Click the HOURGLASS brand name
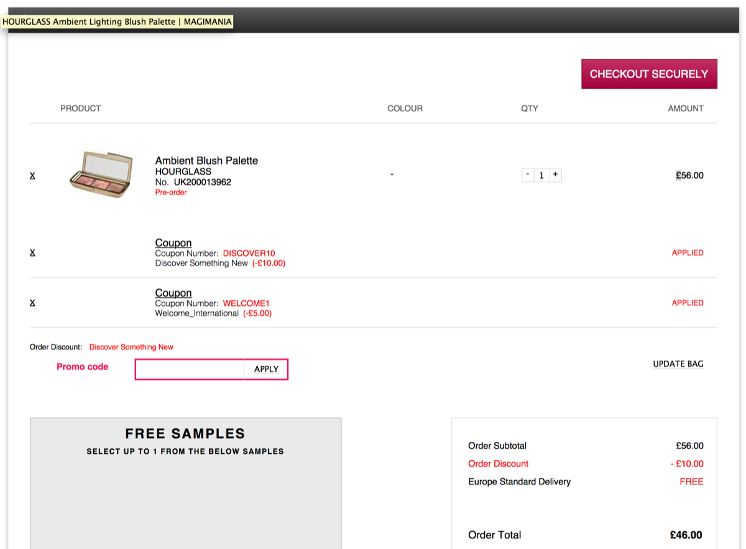 (x=183, y=172)
